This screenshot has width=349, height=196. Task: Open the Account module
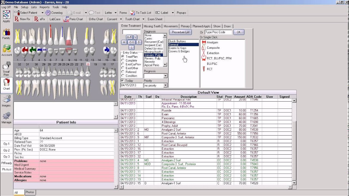(6, 51)
